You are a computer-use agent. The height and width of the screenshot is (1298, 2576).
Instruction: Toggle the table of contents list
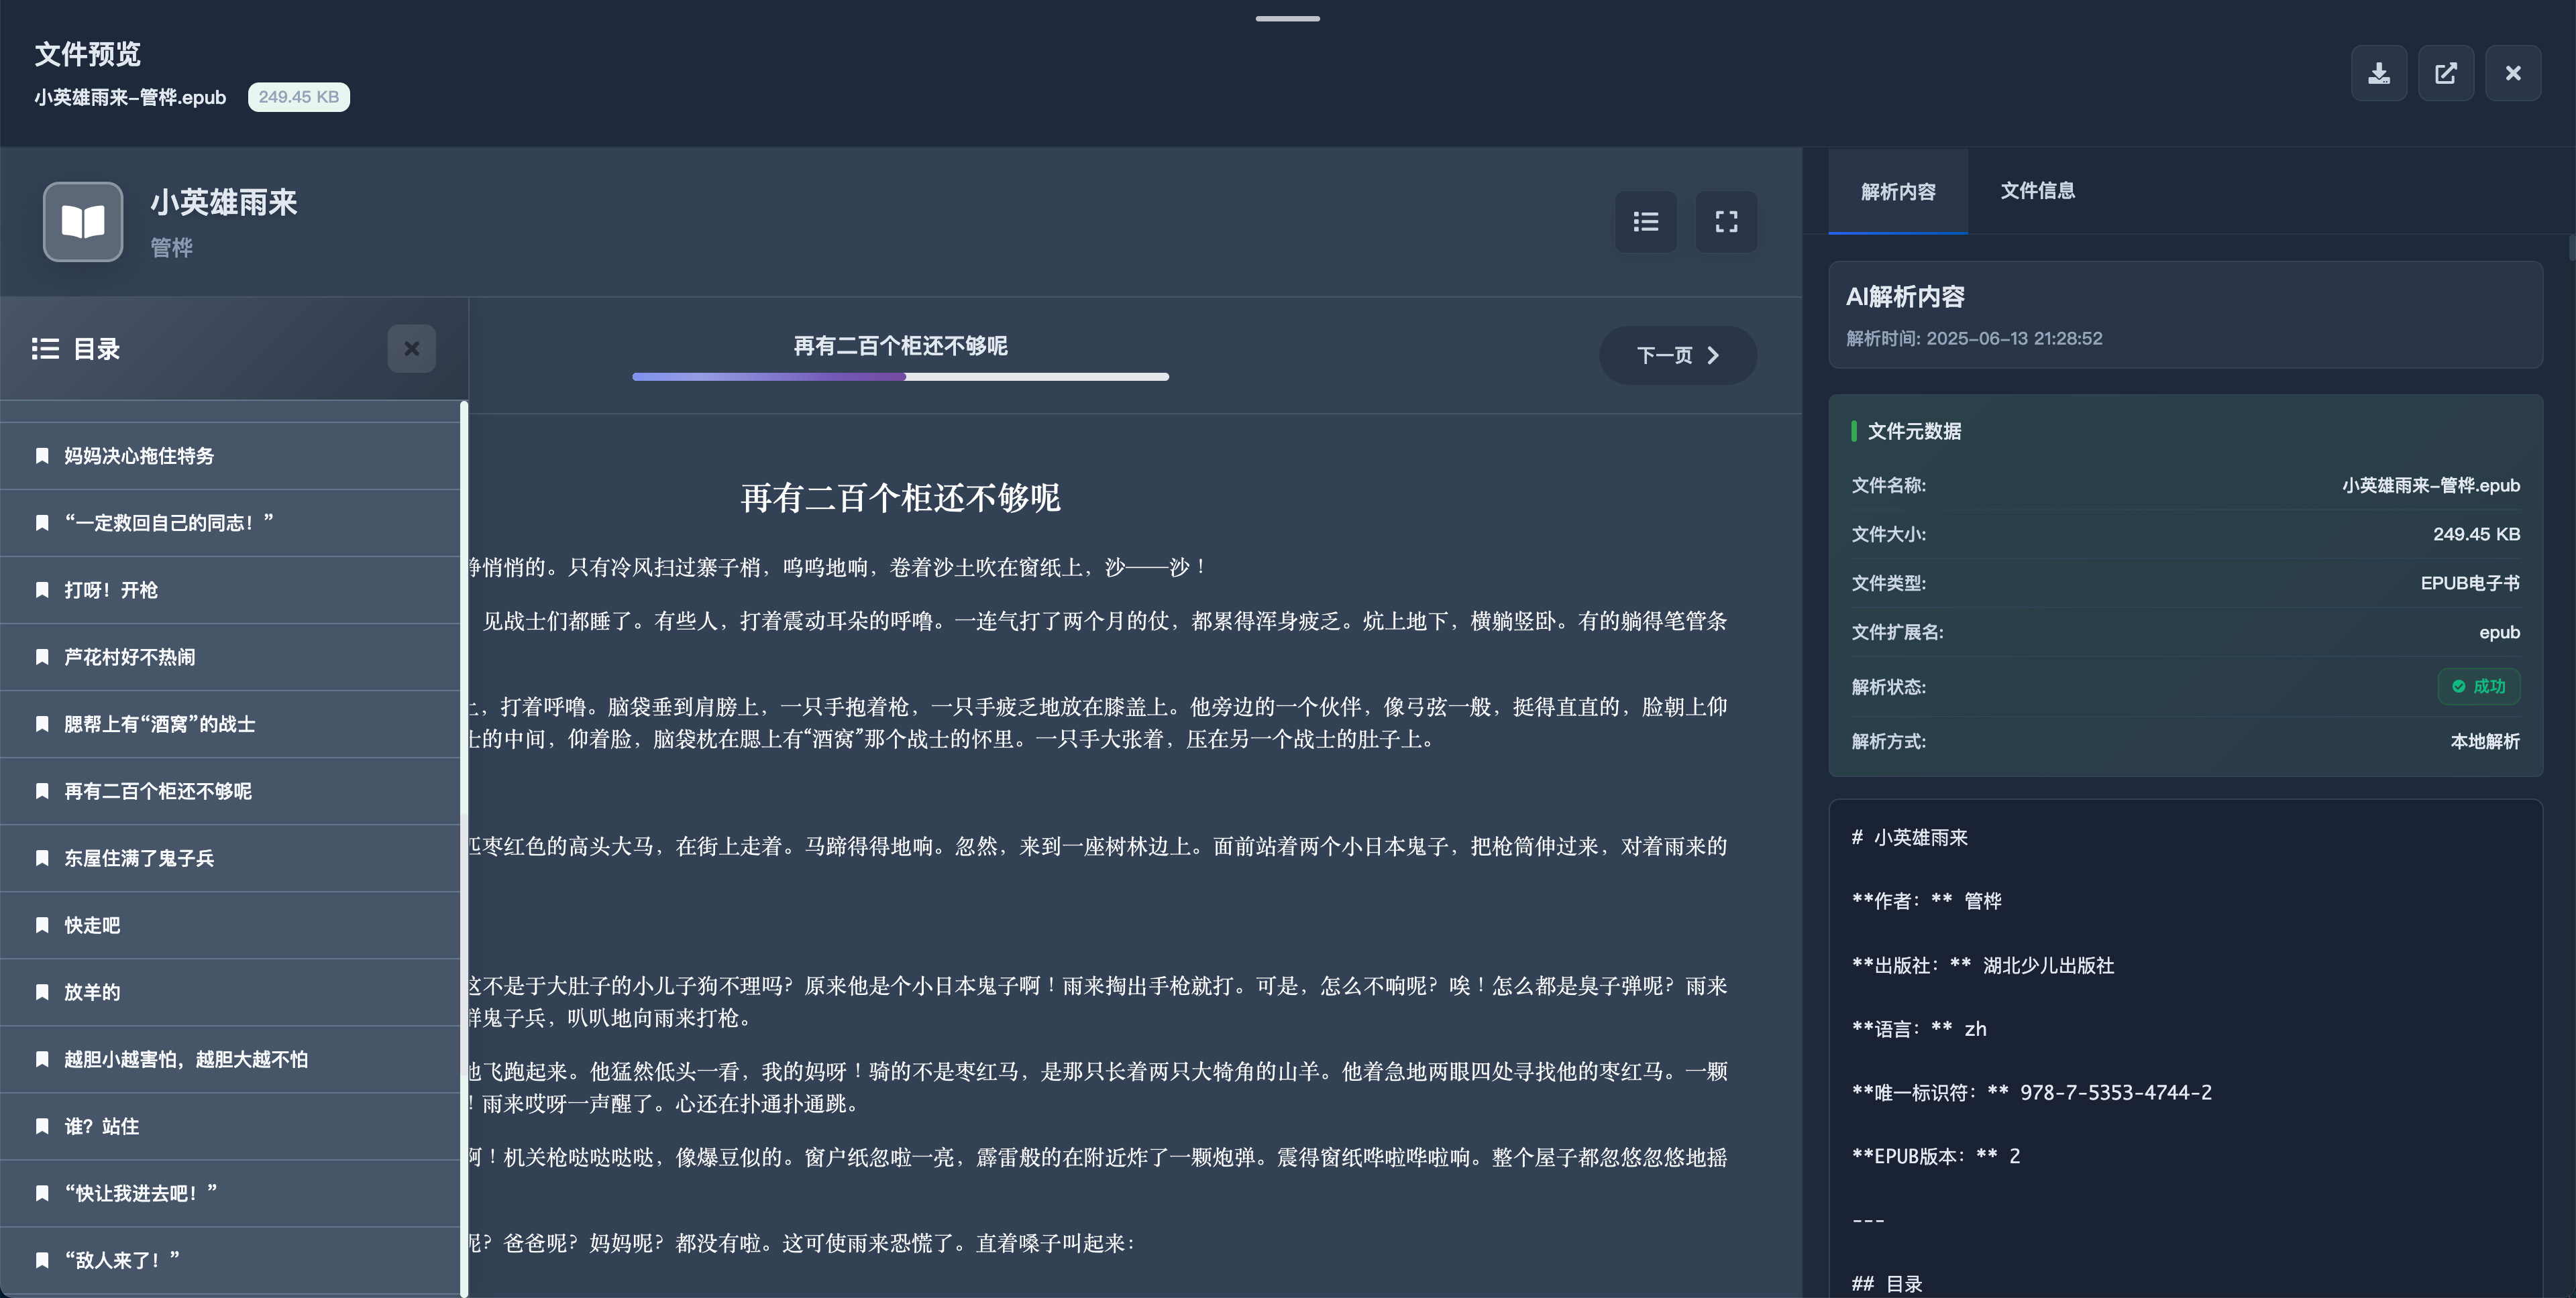coord(1646,221)
